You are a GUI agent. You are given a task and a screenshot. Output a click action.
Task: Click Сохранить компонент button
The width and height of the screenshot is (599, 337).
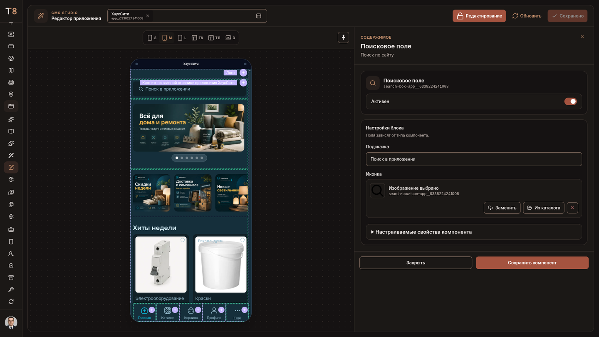pyautogui.click(x=532, y=263)
